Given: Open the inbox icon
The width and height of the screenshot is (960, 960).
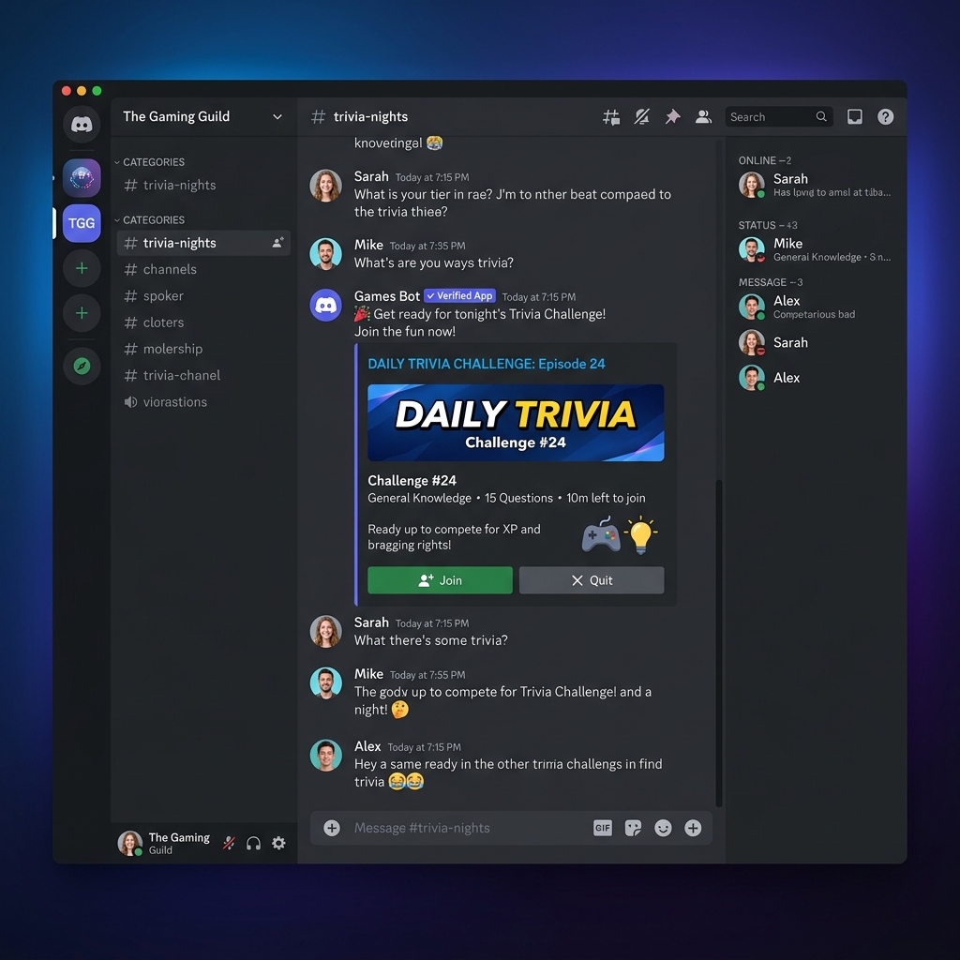Looking at the screenshot, I should click(855, 116).
